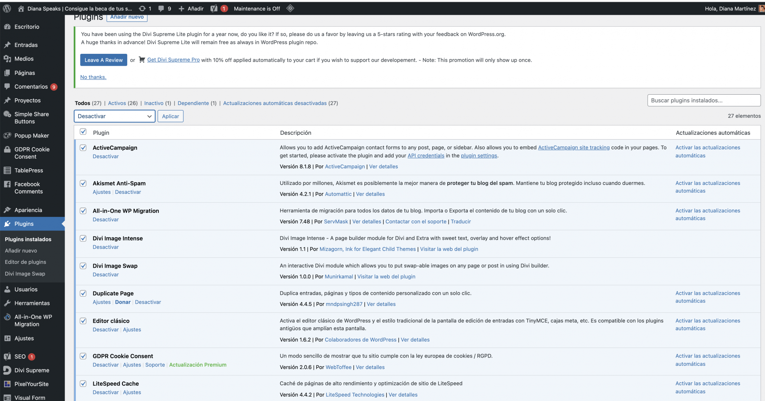Click the Popup Maker icon in sidebar
Viewport: 765px width, 401px height.
pyautogui.click(x=7, y=136)
